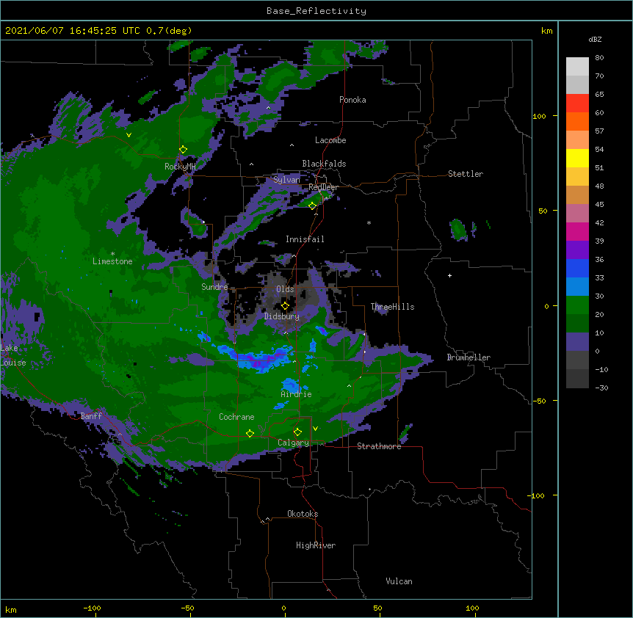Select the magenta swatch in dBZ legend
Image resolution: width=633 pixels, height=618 pixels.
coord(577,231)
